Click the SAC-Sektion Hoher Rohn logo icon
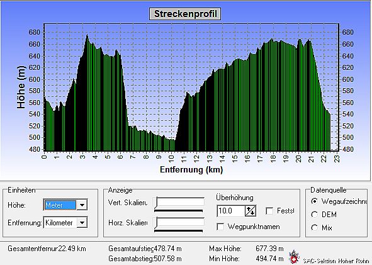The image size is (372, 265). 293,257
